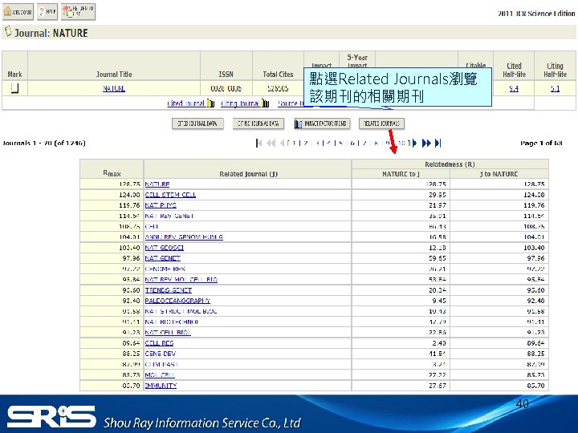578x433 pixels.
Task: Click the Welcome home button
Action: [x=18, y=12]
